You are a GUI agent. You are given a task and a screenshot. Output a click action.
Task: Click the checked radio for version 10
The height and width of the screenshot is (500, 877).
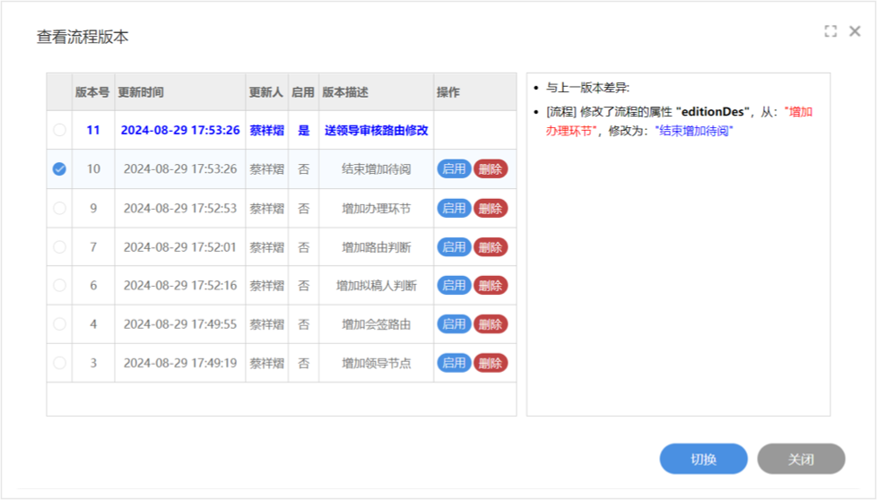tap(59, 168)
